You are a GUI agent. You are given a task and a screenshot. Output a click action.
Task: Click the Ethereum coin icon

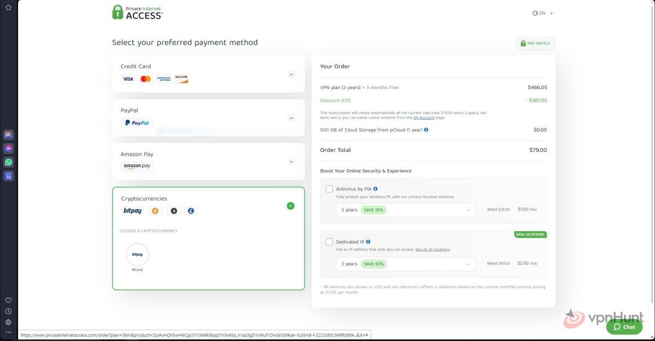pyautogui.click(x=174, y=211)
